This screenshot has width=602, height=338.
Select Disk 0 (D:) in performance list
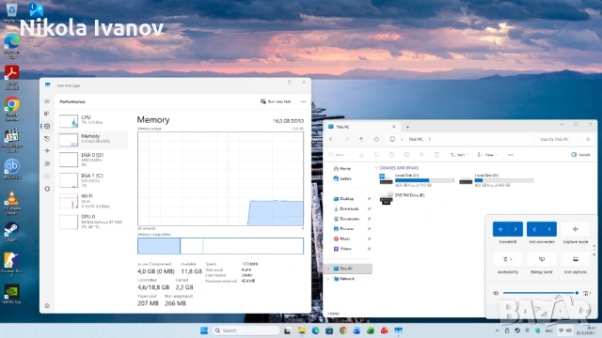pos(93,160)
